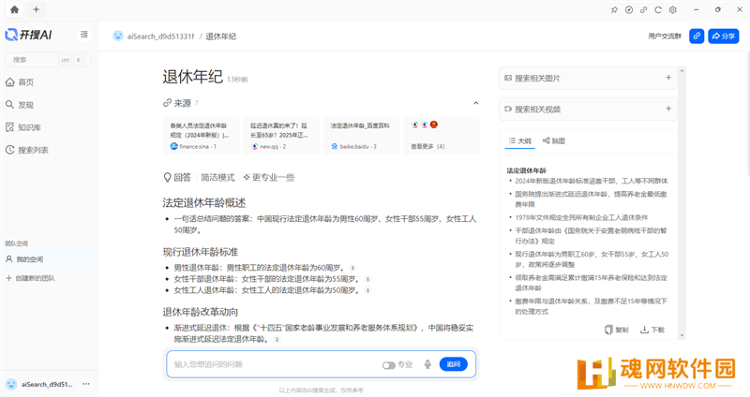Click outline panel scrollbar down arrow
The height and width of the screenshot is (397, 750).
(x=682, y=335)
